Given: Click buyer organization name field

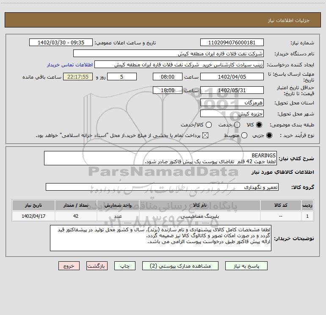Looking at the screenshot, I should click(169, 54).
